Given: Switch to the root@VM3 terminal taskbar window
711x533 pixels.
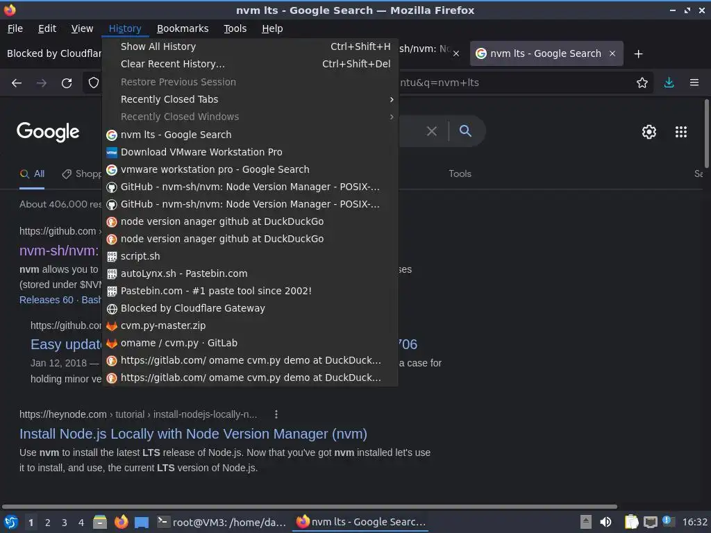Looking at the screenshot, I should [x=221, y=522].
